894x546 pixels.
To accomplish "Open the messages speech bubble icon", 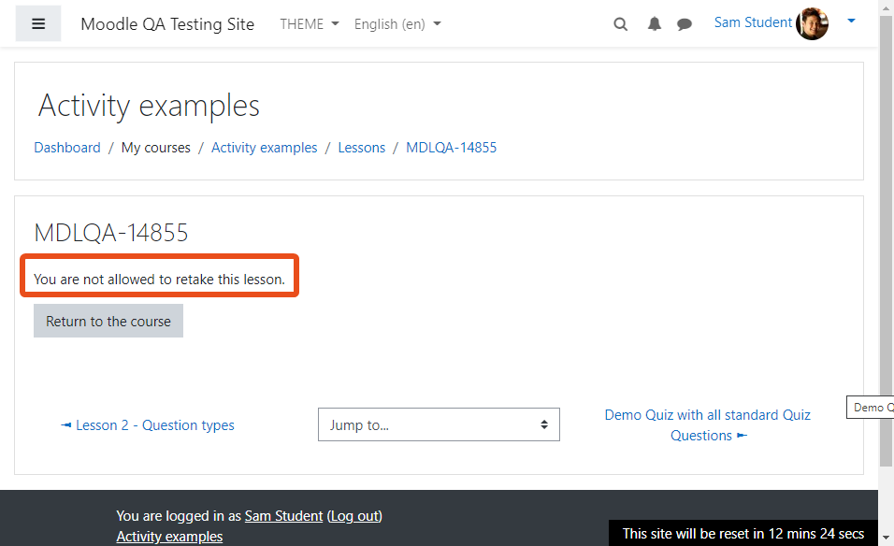I will [x=685, y=24].
